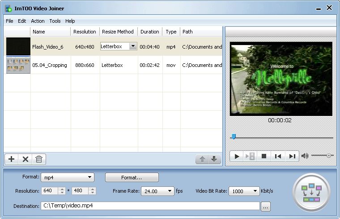
Task: Stop the preview playback
Action: (x=264, y=156)
